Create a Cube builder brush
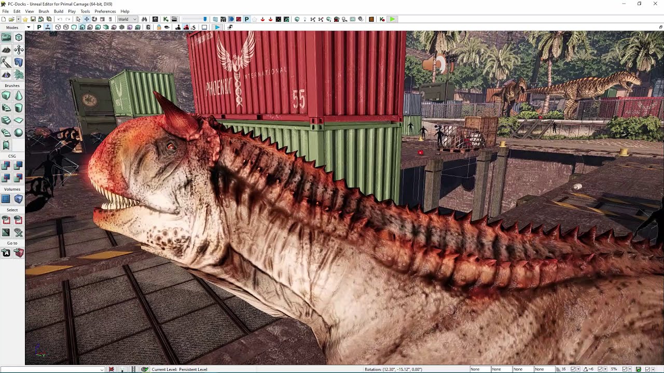664x373 pixels. [x=6, y=95]
